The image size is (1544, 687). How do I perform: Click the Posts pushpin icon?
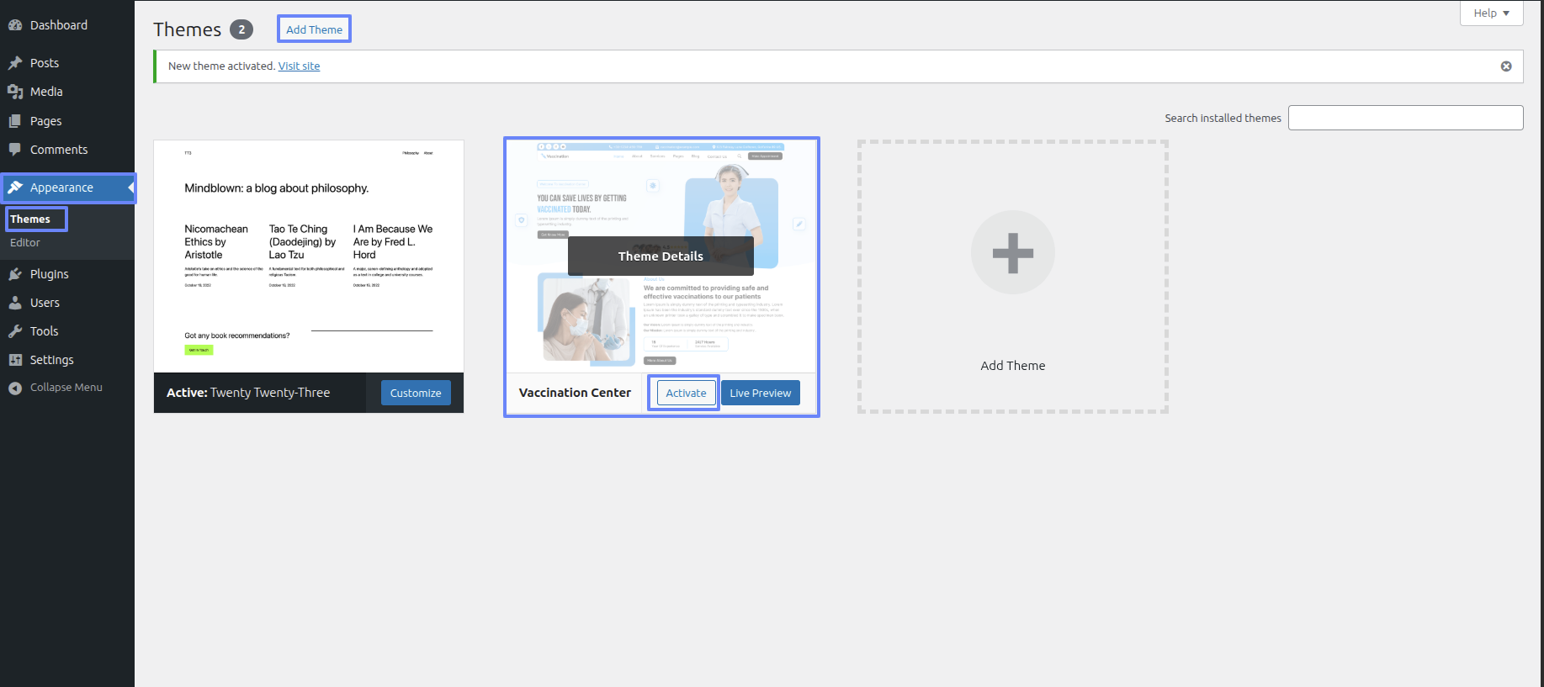tap(15, 63)
